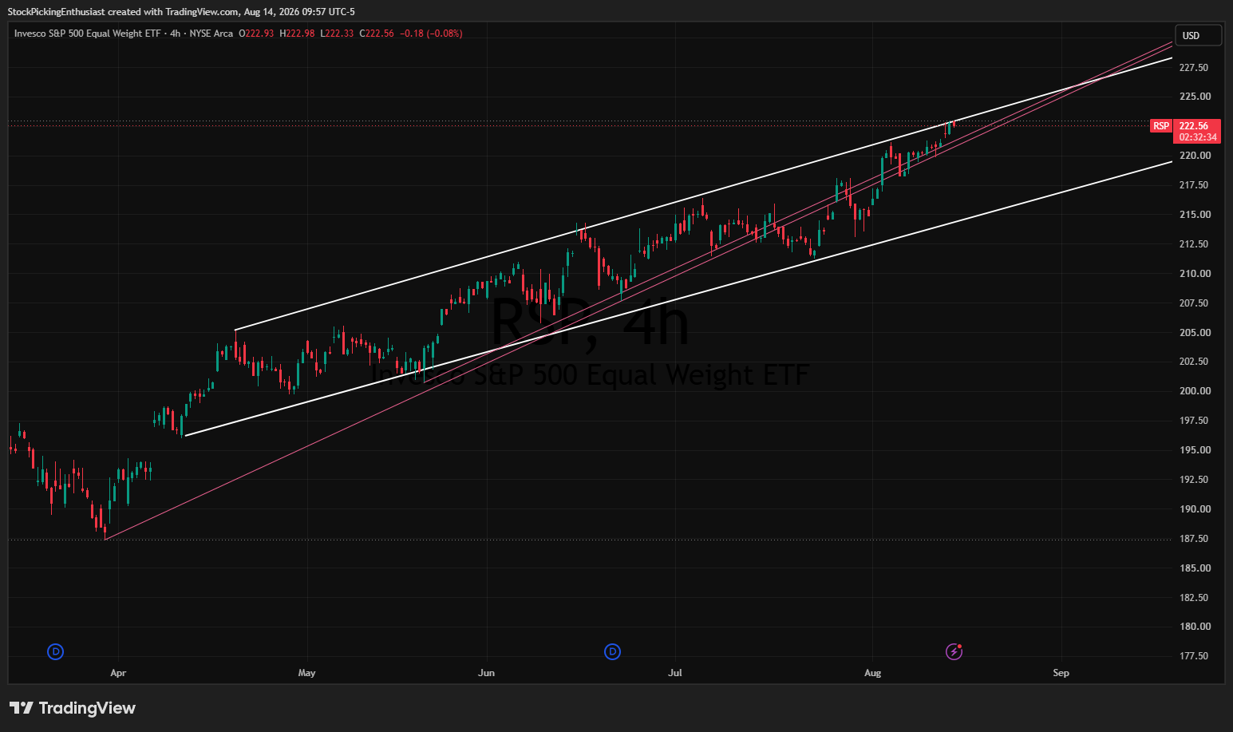The height and width of the screenshot is (732, 1233).
Task: Click the 190.00 price axis label
Action: pos(1195,509)
